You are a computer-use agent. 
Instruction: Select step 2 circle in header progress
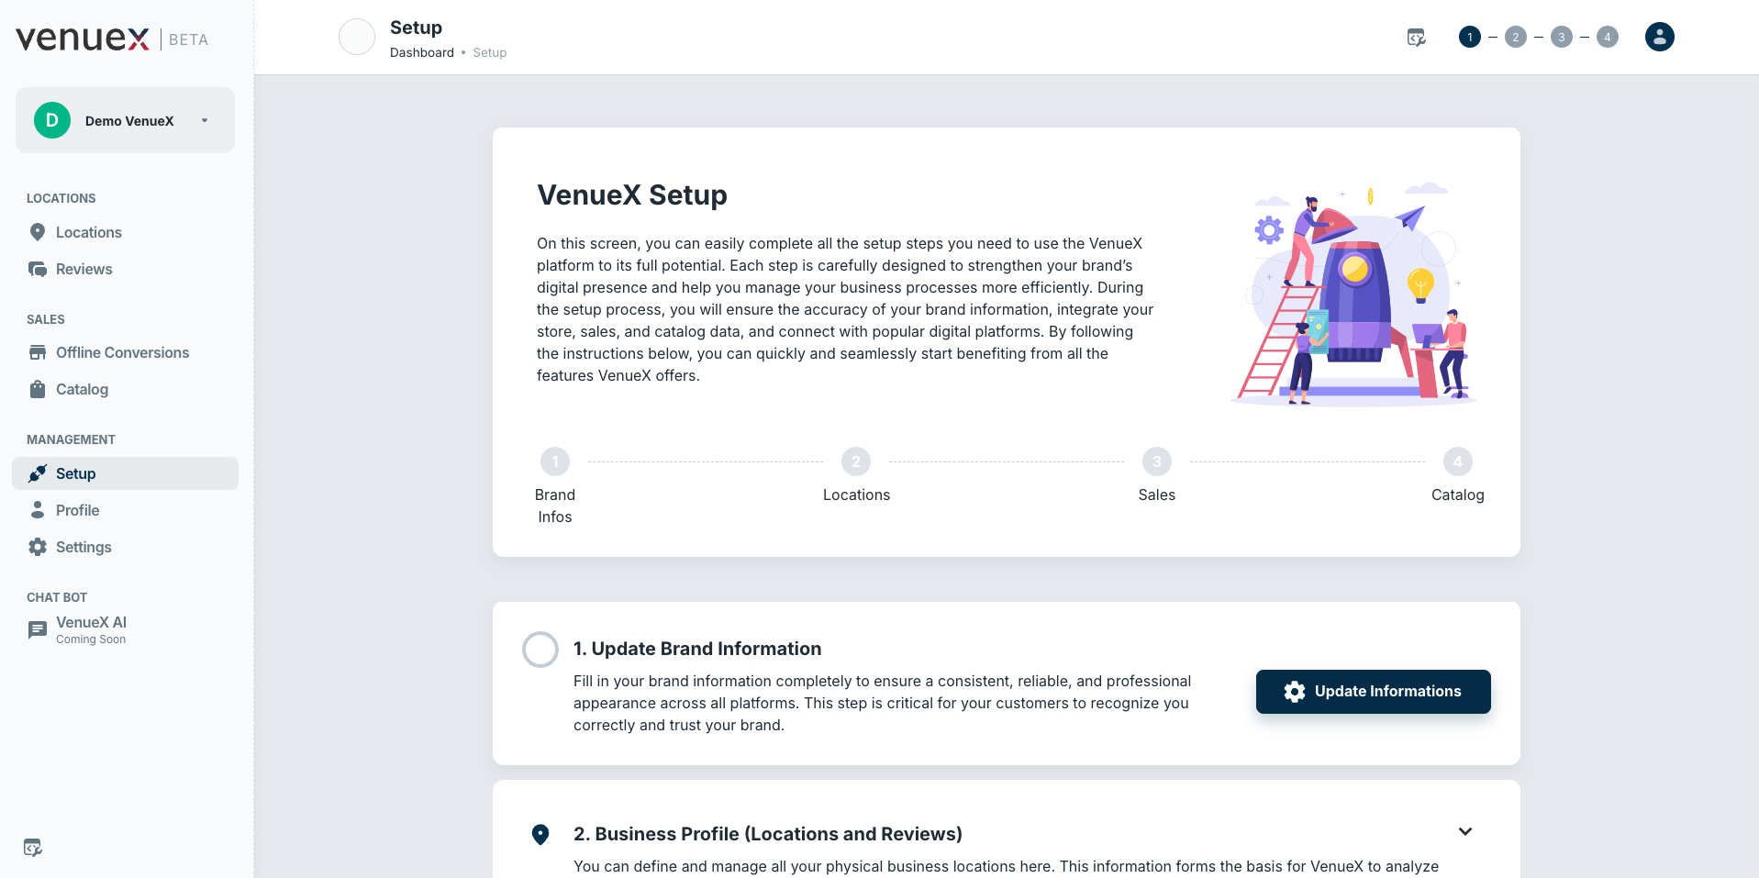[x=1516, y=37]
